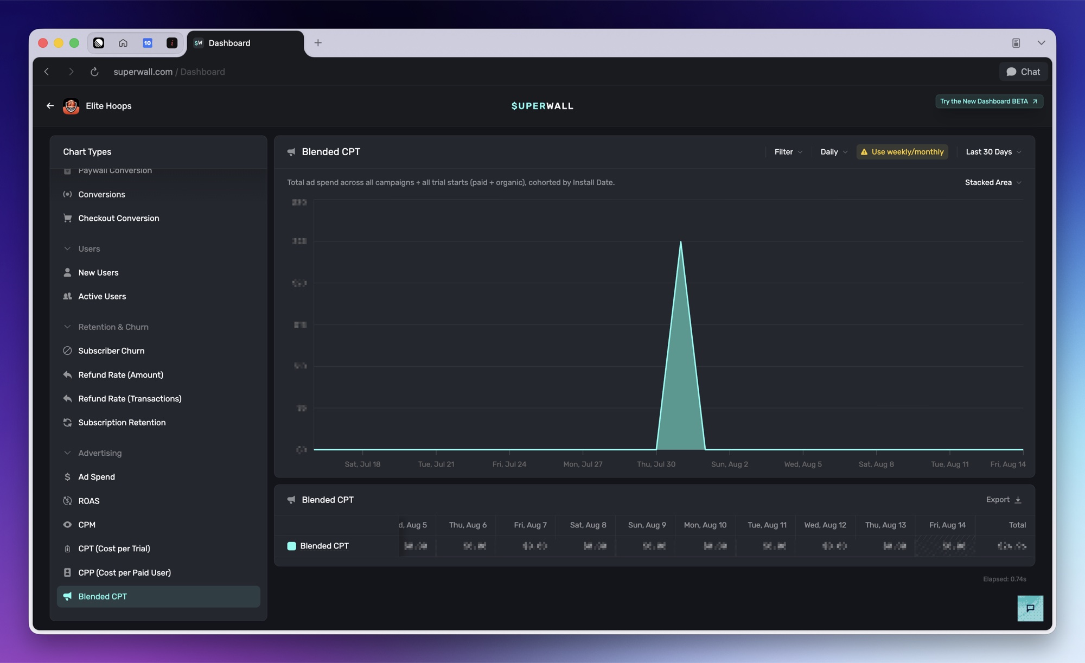The image size is (1085, 663).
Task: Click the Blended CPT megaphone sidebar icon
Action: 67,596
